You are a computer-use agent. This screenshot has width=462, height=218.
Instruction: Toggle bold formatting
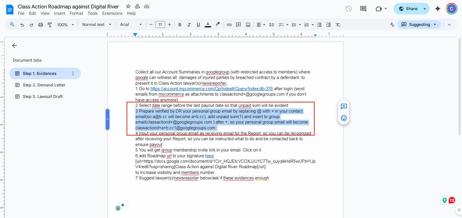tap(180, 25)
